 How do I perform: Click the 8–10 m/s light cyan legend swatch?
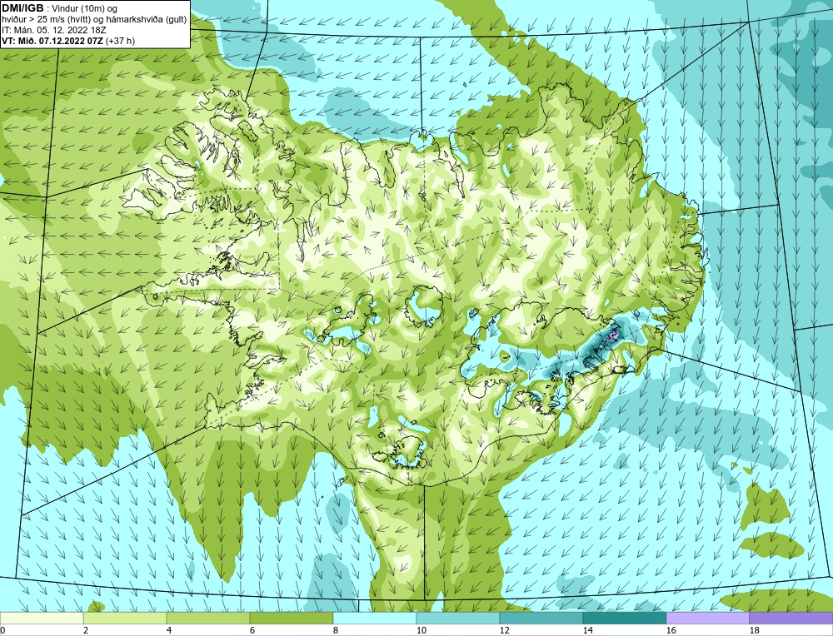click(375, 619)
